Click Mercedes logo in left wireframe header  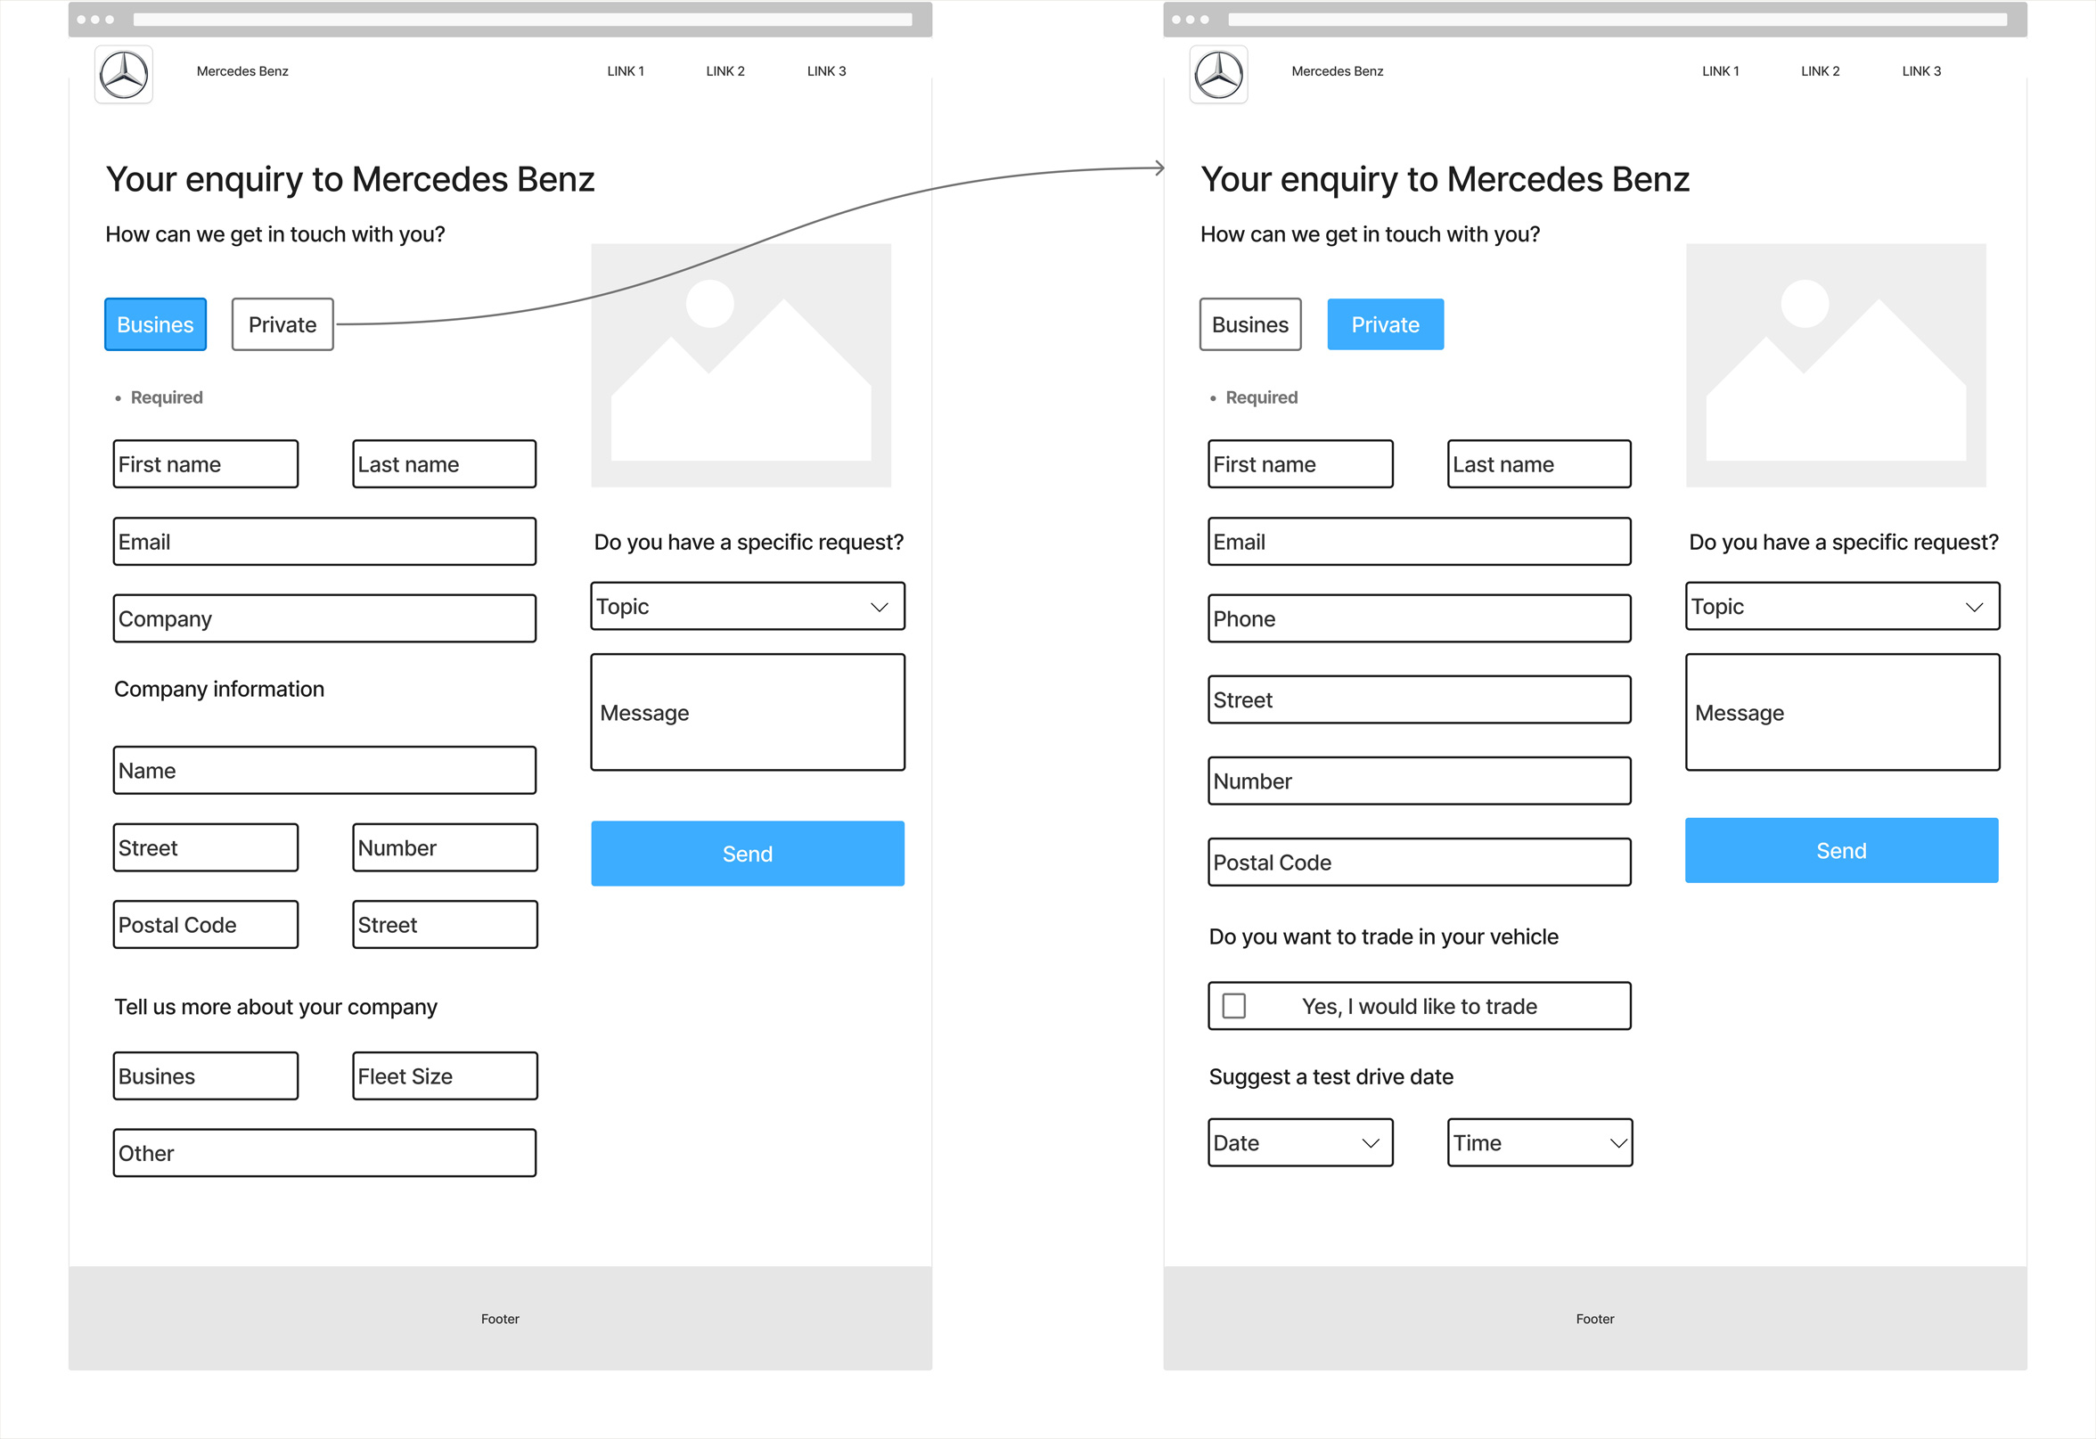tap(124, 75)
